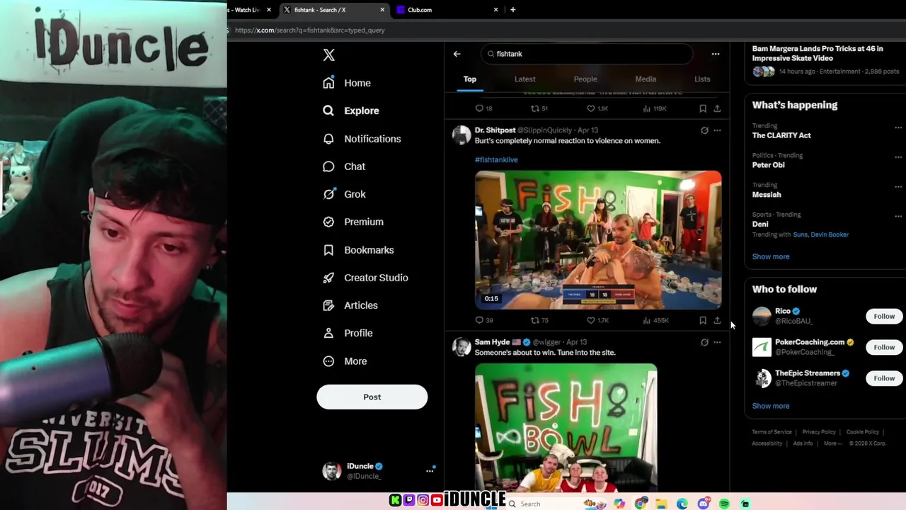Open three-dot menu on Dr. Shitpost's post

coord(717,130)
